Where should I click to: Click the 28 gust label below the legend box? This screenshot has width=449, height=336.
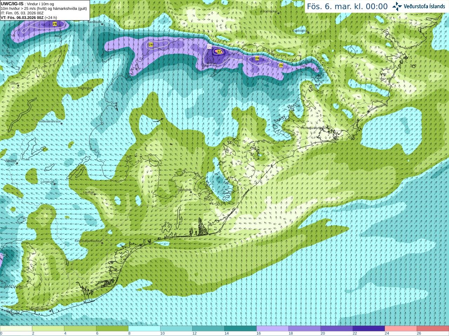click(x=55, y=24)
